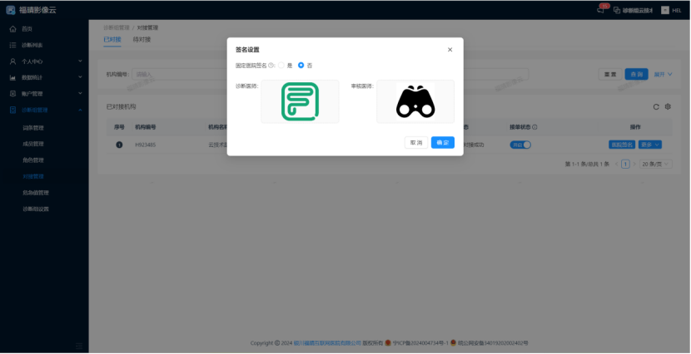Viewport: 691px width, 354px height.
Task: Click the help icon beside 固定医院签名
Action: click(271, 65)
